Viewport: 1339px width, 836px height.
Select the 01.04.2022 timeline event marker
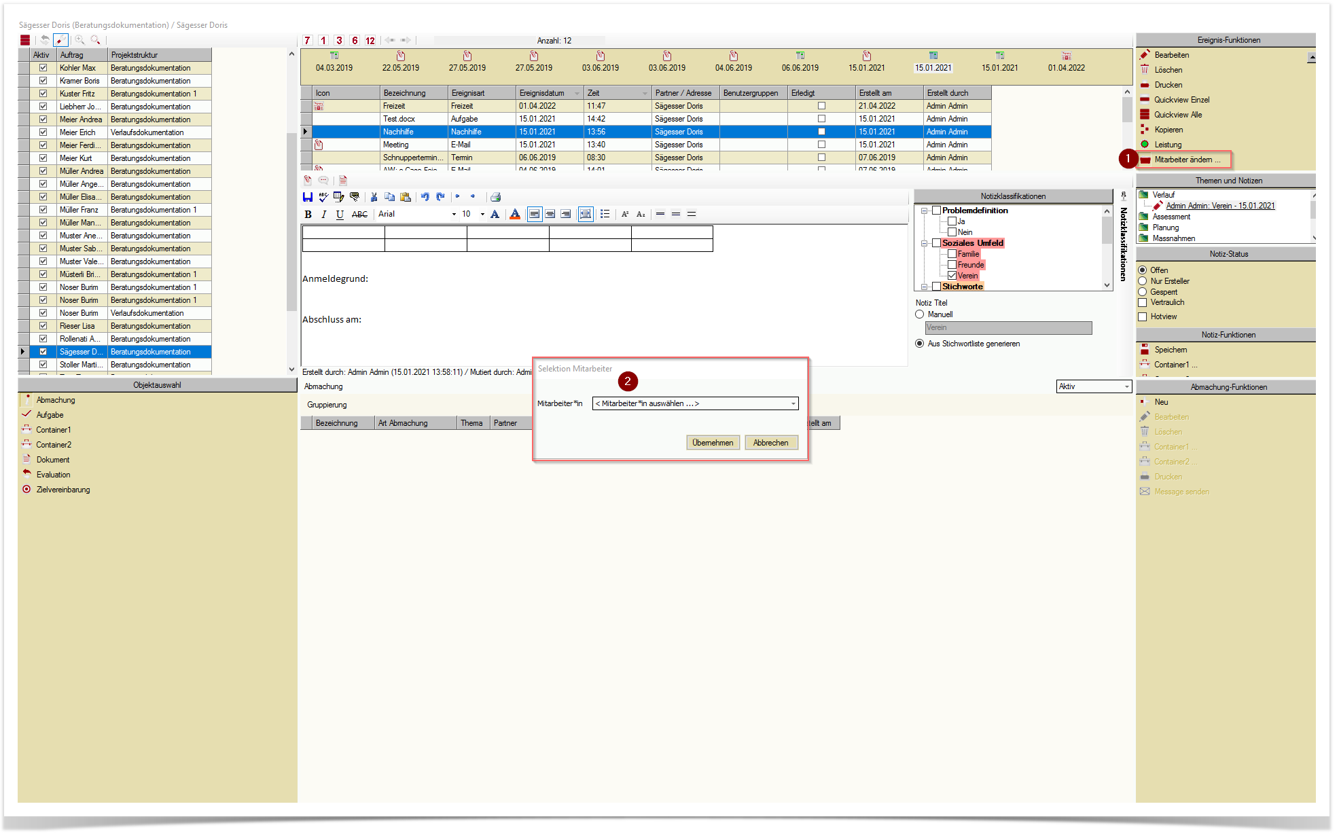[x=1066, y=62]
